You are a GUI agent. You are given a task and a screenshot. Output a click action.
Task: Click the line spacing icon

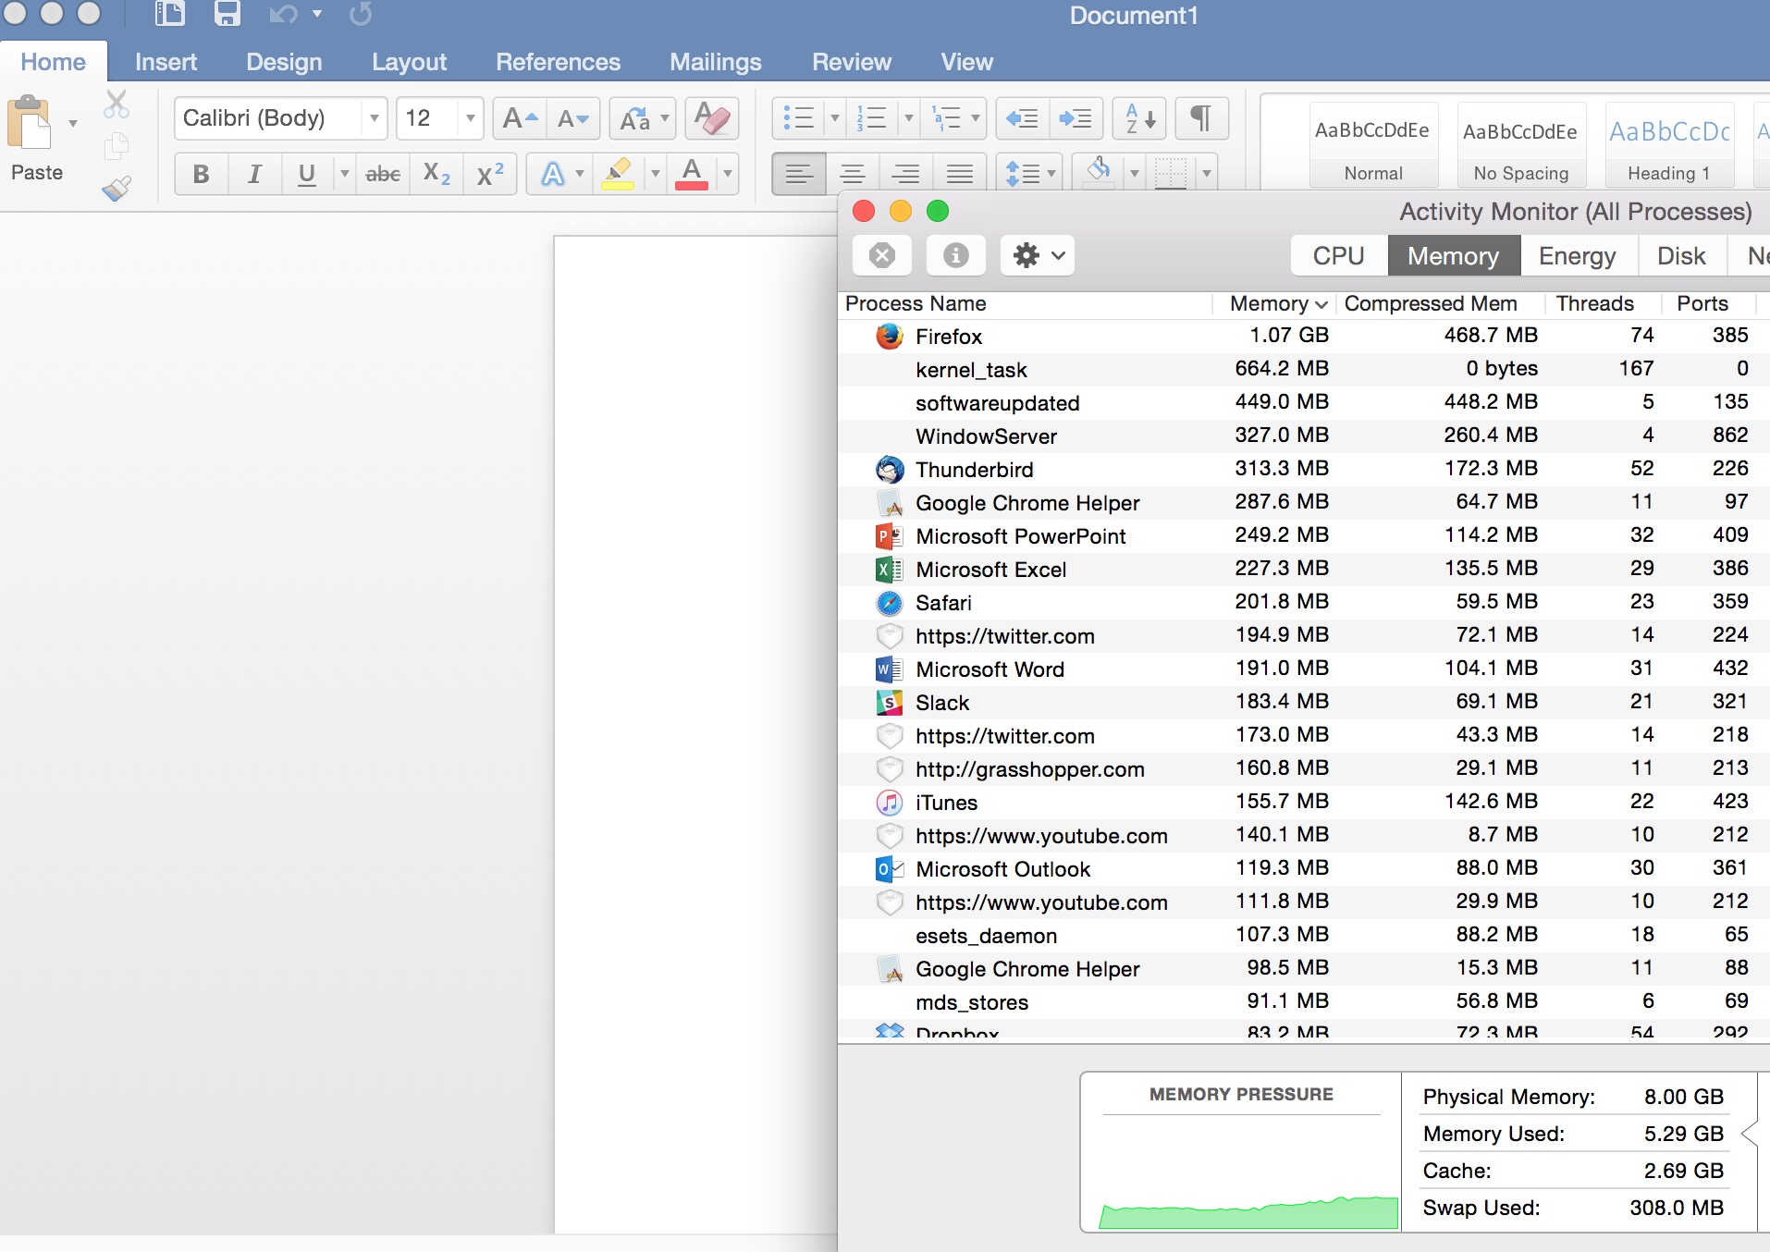click(x=1022, y=173)
